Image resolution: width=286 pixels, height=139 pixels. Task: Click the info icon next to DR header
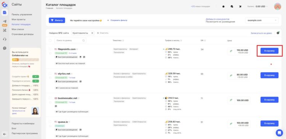pos(205,41)
